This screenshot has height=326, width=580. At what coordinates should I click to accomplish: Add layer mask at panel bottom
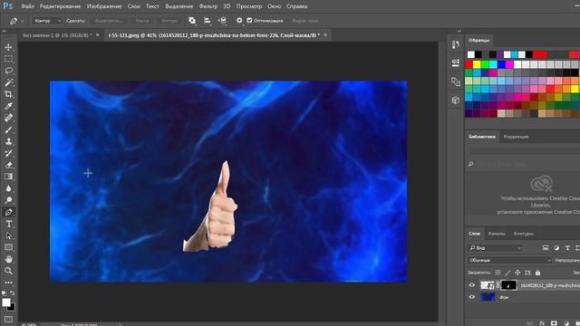point(554,323)
